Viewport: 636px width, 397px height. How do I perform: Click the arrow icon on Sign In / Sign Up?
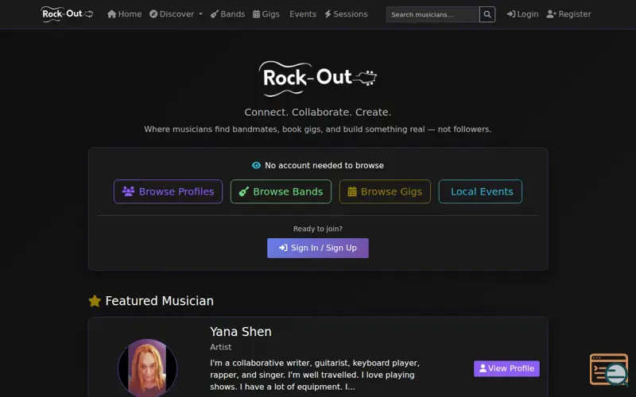click(x=283, y=248)
